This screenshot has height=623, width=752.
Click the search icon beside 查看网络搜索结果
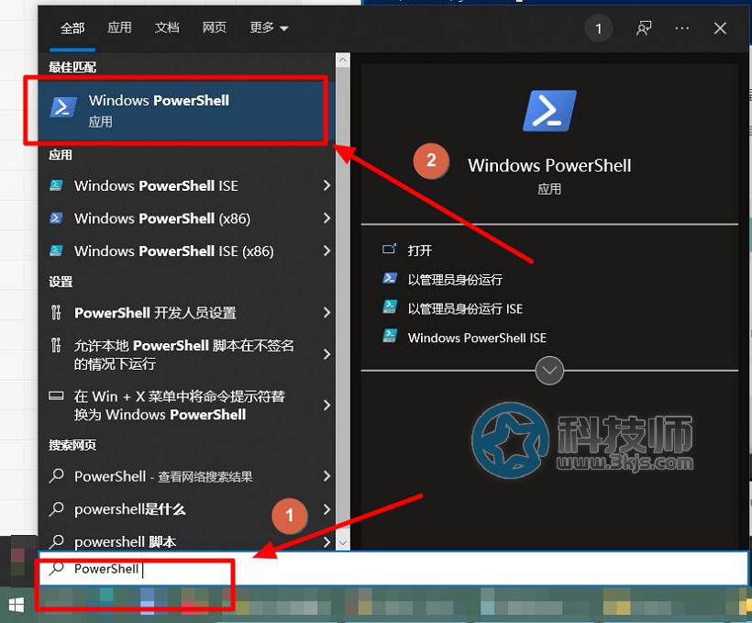pyautogui.click(x=57, y=476)
